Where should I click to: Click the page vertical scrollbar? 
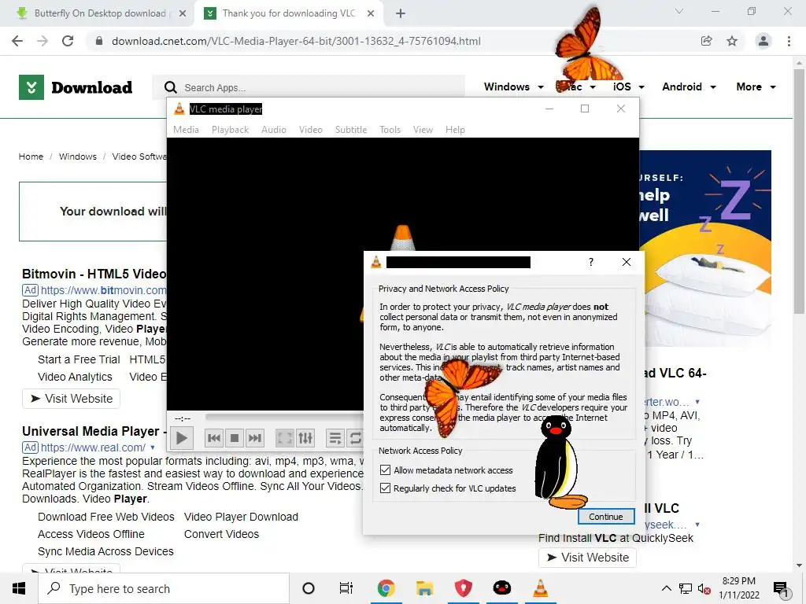799,190
